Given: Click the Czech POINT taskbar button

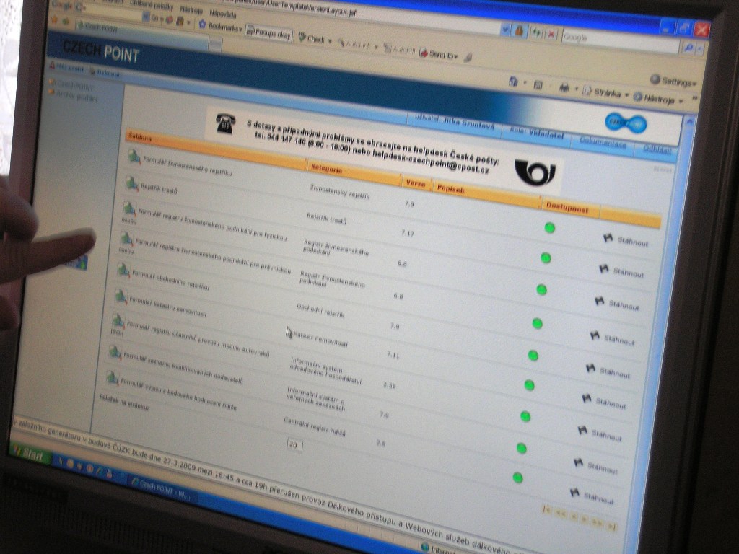Looking at the screenshot, I should pyautogui.click(x=161, y=488).
